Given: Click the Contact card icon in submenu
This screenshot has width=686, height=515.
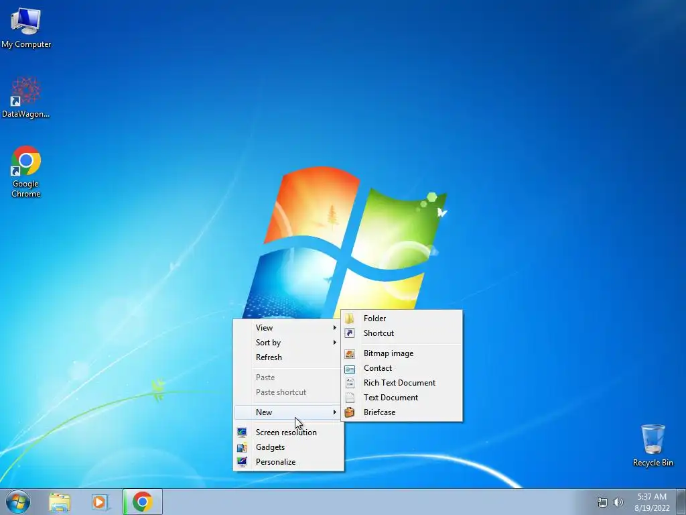Looking at the screenshot, I should pos(350,368).
